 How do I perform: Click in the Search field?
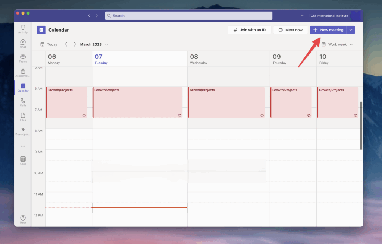pyautogui.click(x=188, y=16)
